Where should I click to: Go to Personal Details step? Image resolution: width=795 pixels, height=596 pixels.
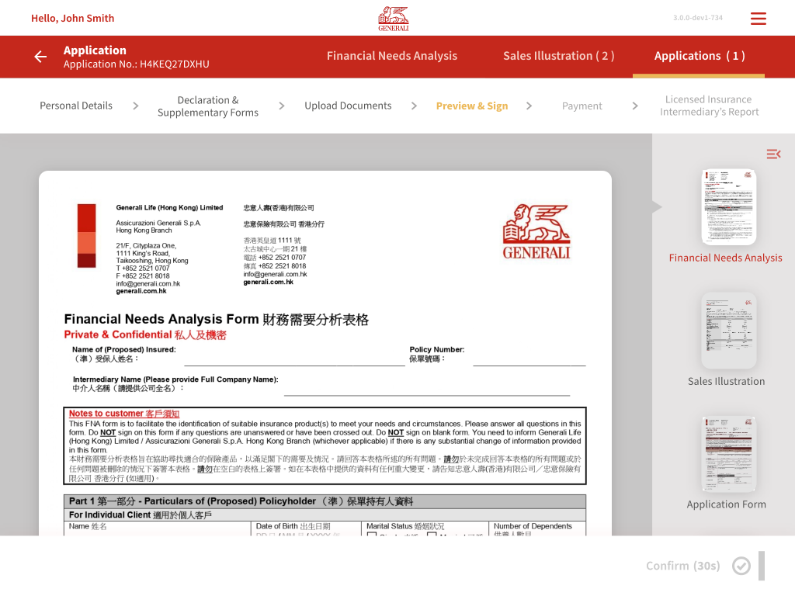pyautogui.click(x=76, y=106)
